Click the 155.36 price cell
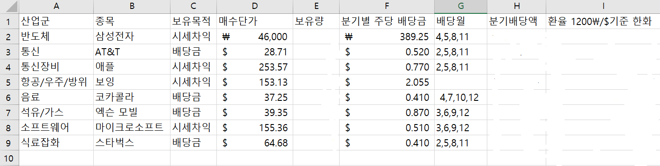Image resolution: width=660 pixels, height=166 pixels. [255, 128]
